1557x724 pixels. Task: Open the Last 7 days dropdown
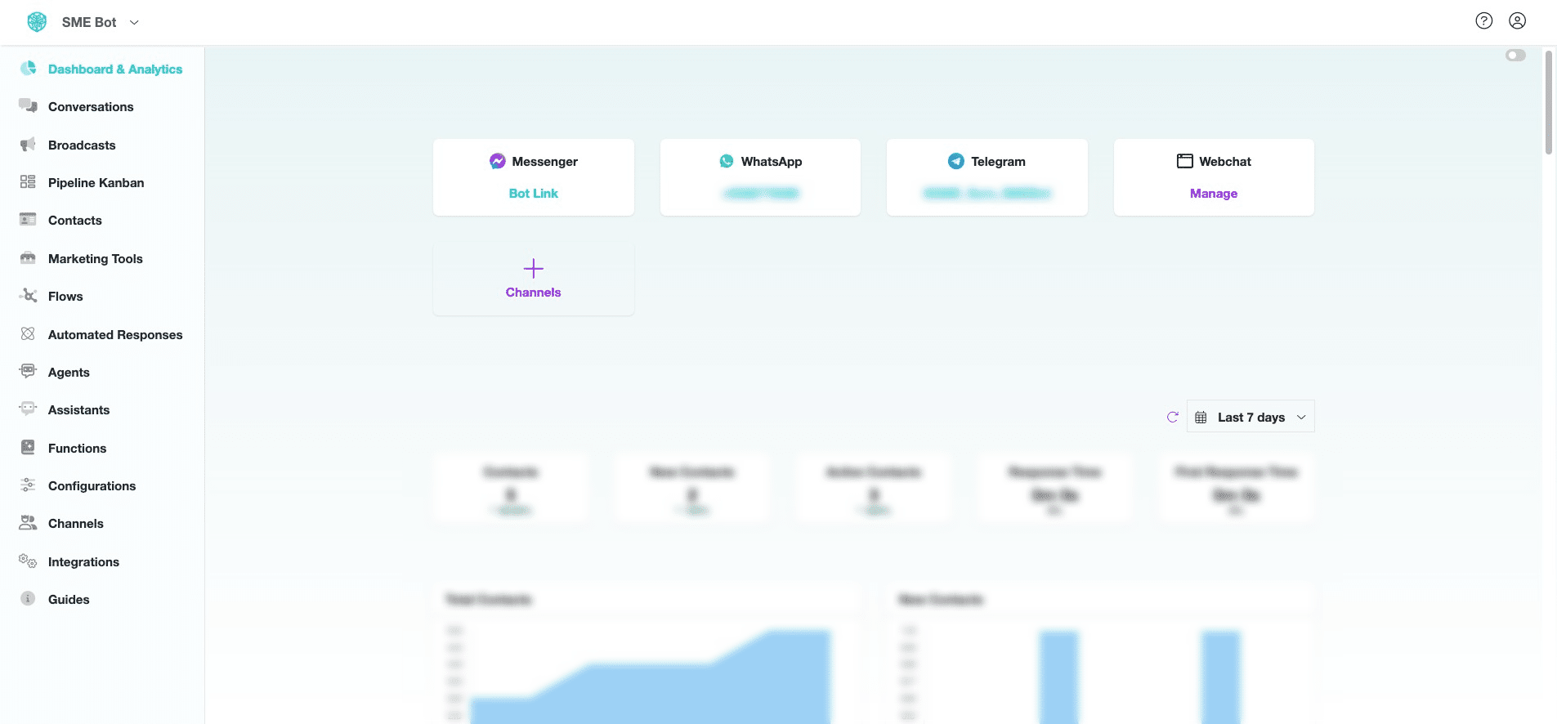click(1251, 416)
